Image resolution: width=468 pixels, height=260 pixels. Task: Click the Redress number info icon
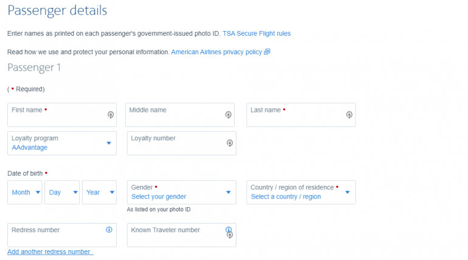coord(109,230)
